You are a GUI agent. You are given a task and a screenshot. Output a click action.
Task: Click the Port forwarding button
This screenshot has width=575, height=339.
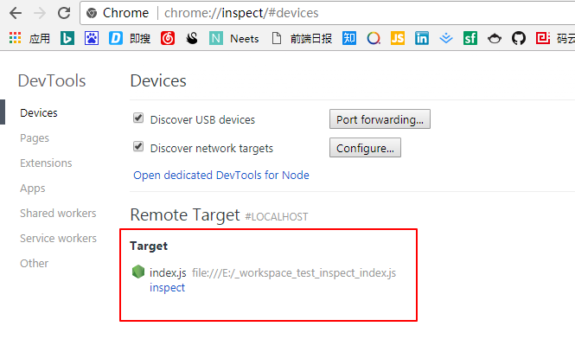[x=380, y=119]
